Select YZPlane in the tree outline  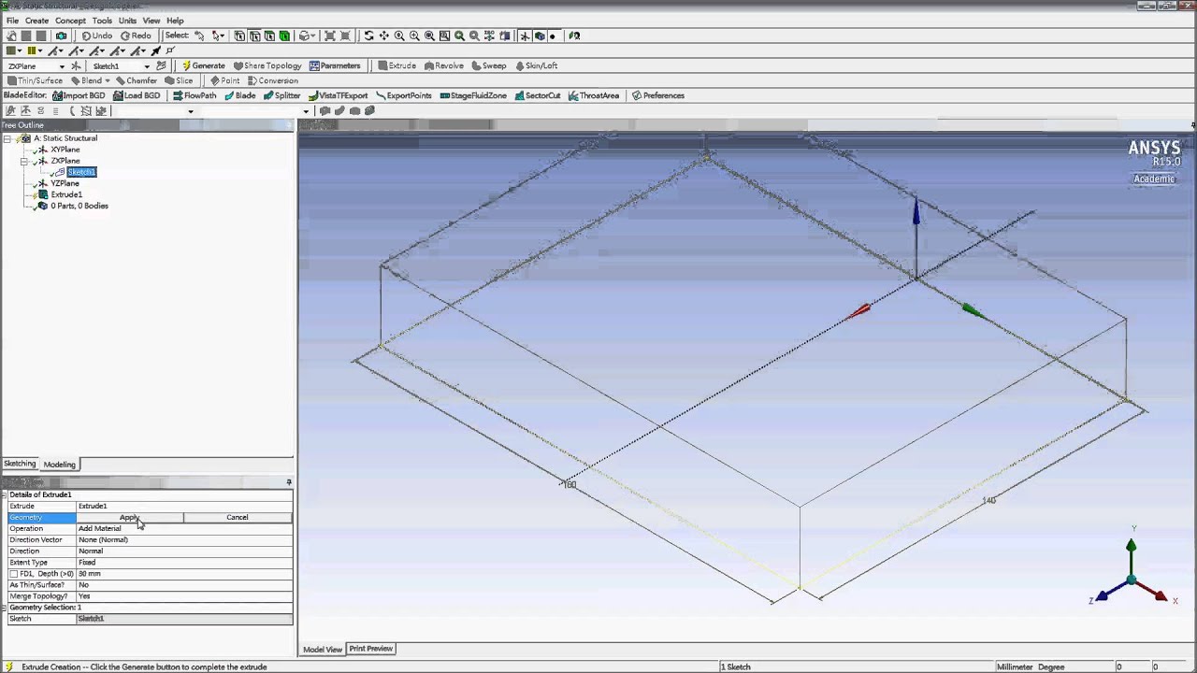(65, 183)
